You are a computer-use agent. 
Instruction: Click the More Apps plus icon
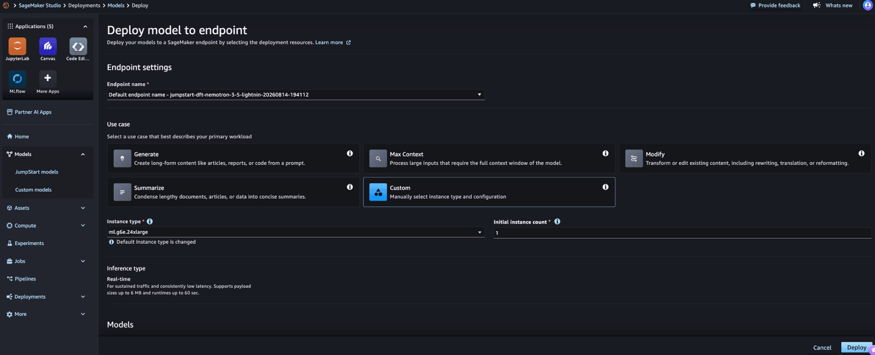[48, 79]
